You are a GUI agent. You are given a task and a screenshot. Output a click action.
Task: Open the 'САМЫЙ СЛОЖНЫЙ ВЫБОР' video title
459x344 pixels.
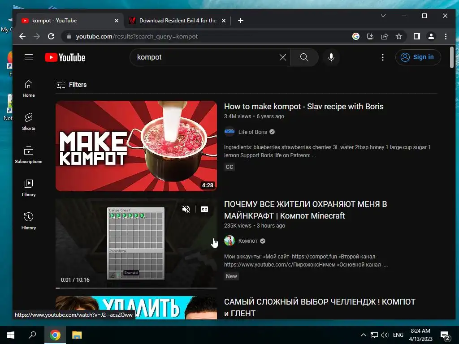coord(320,307)
